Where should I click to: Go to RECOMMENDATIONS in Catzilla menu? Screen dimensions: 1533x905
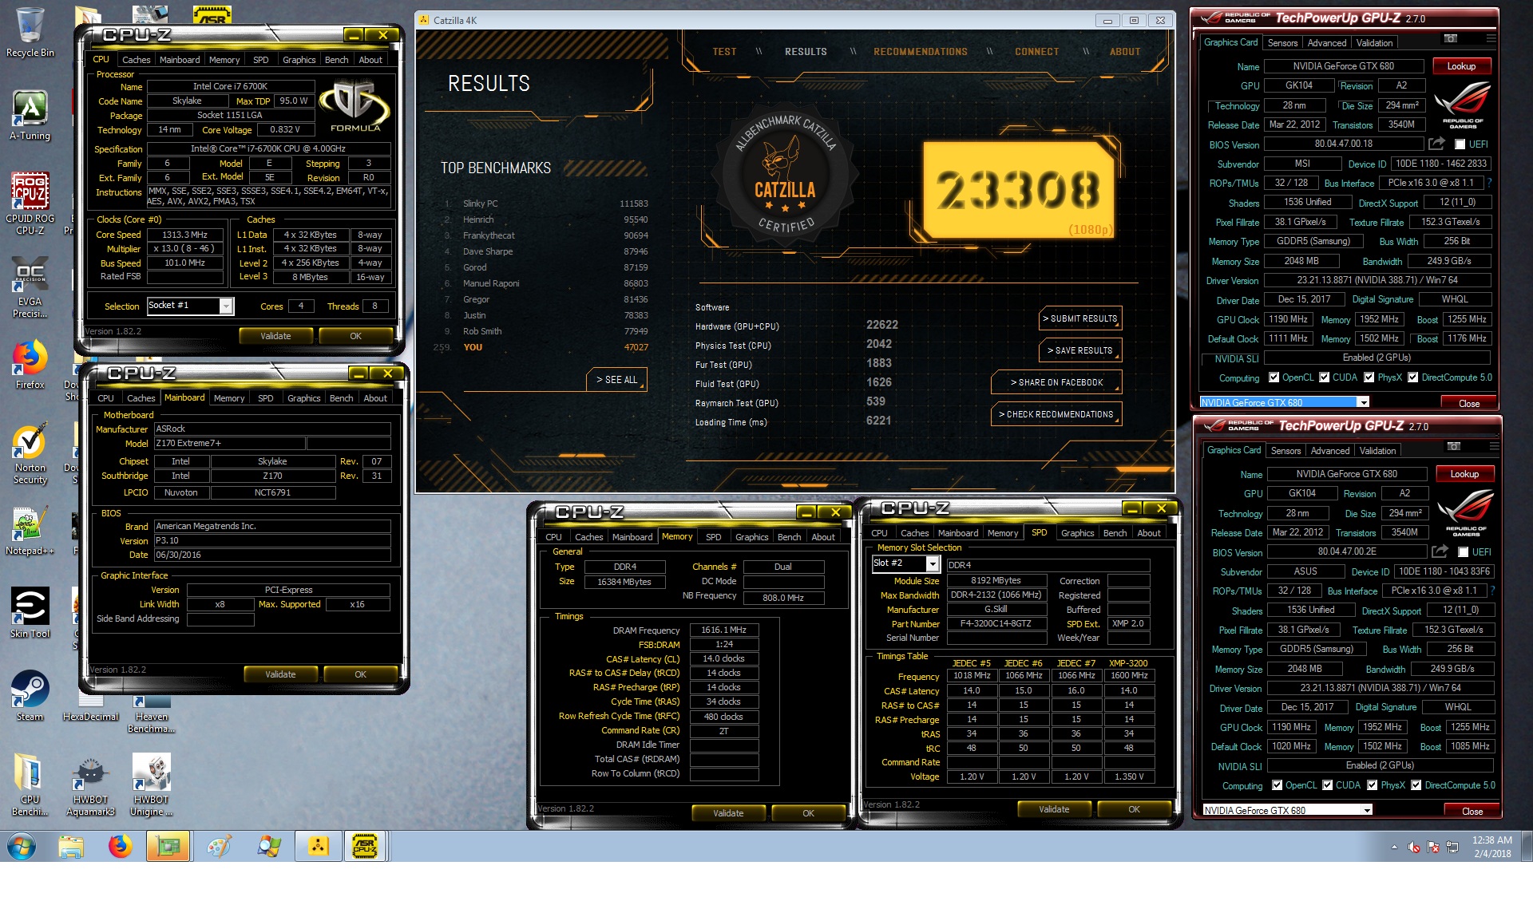tap(920, 52)
